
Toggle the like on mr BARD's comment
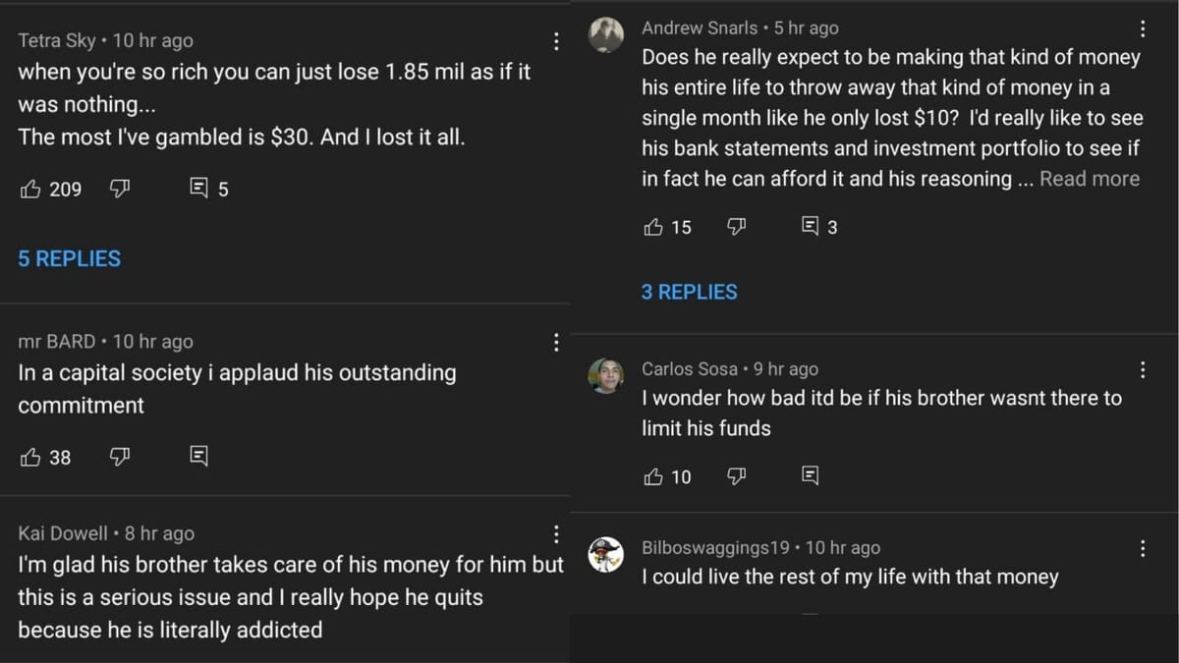[32, 456]
